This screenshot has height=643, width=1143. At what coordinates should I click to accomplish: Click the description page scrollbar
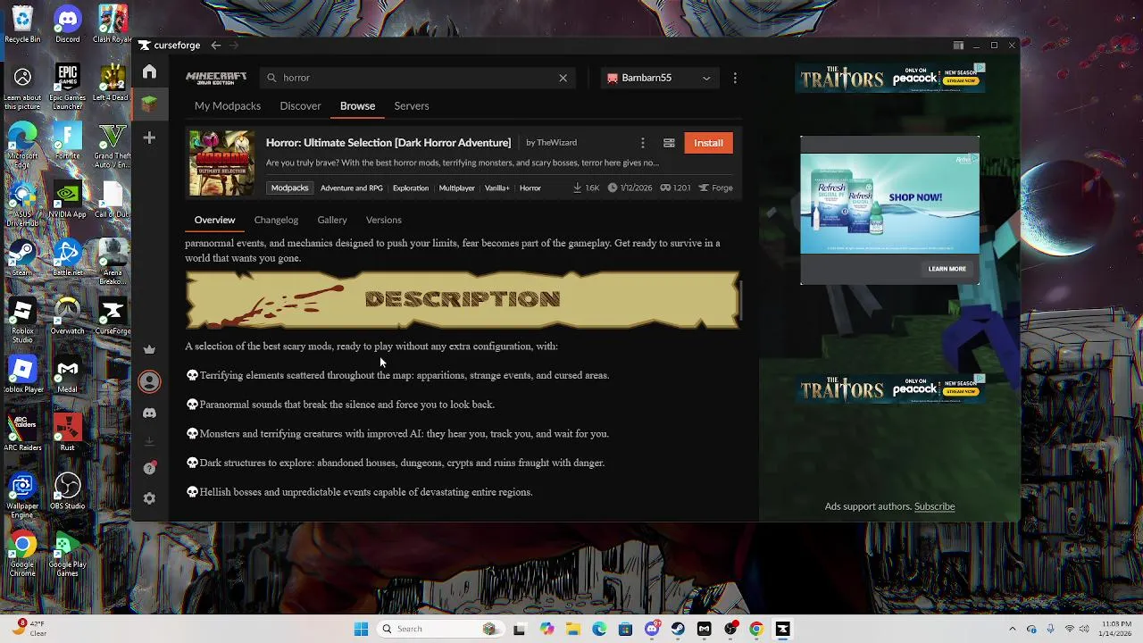click(741, 301)
